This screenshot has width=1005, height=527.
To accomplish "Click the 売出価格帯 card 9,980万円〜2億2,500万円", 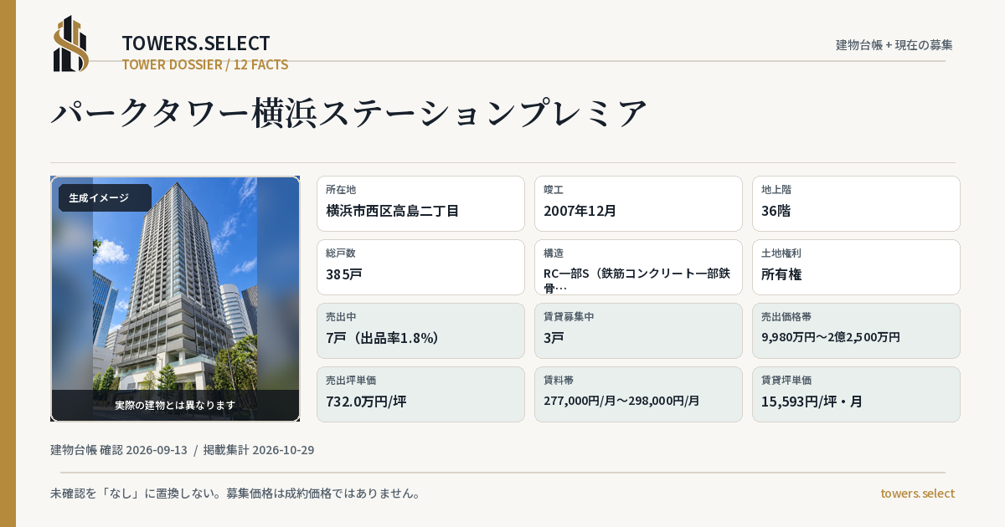I will point(856,330).
